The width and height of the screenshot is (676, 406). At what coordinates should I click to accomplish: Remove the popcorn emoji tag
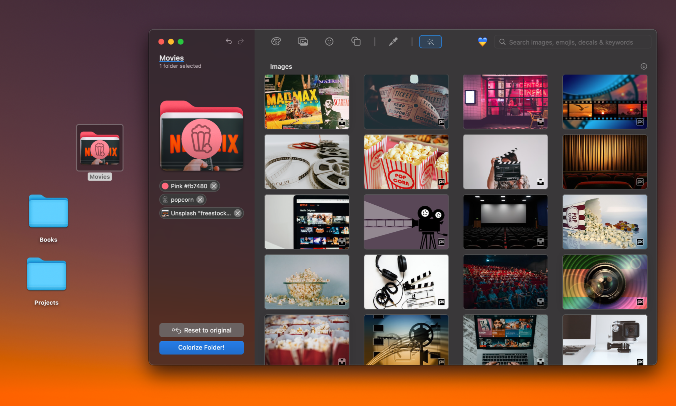(x=200, y=200)
